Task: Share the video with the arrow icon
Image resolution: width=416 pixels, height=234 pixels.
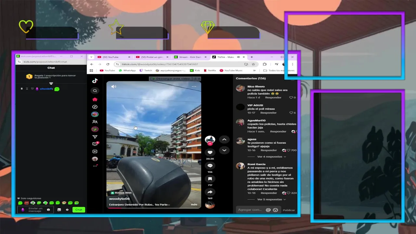Action: click(x=210, y=192)
